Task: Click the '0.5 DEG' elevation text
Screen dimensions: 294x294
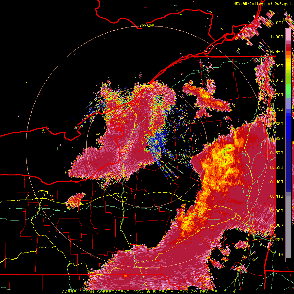Action: pyautogui.click(x=157, y=292)
